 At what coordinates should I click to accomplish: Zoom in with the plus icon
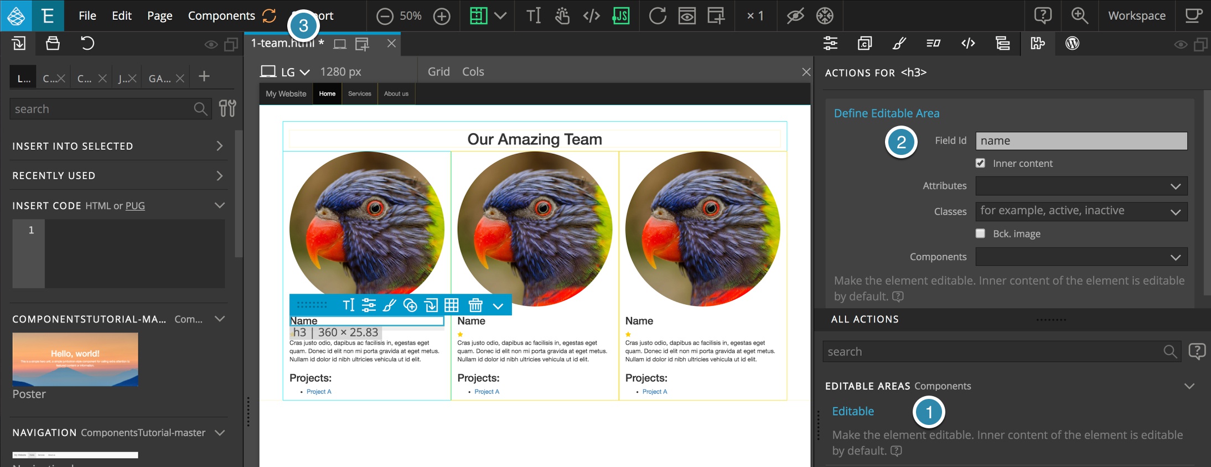[441, 16]
